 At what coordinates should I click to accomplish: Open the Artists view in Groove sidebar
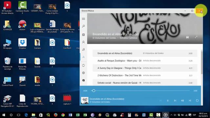[83, 42]
